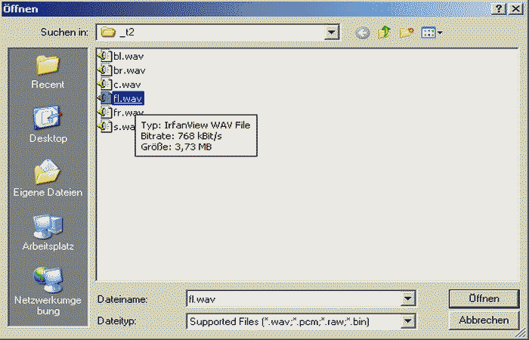This screenshot has width=529, height=340.
Task: Click inside the Dateiname text field
Action: click(x=295, y=298)
